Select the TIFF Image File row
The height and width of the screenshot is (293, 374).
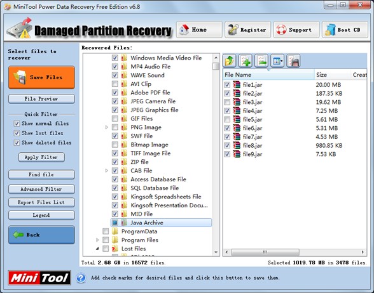[x=151, y=153]
